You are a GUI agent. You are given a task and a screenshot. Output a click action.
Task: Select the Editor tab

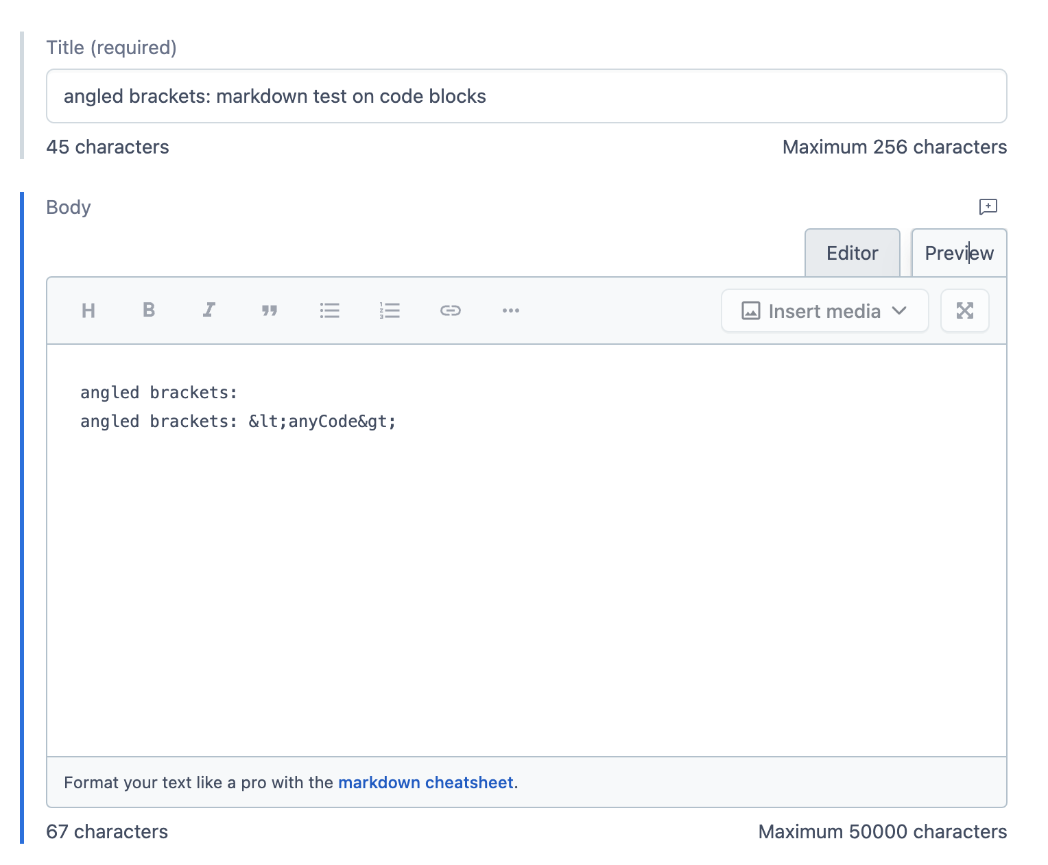click(852, 252)
